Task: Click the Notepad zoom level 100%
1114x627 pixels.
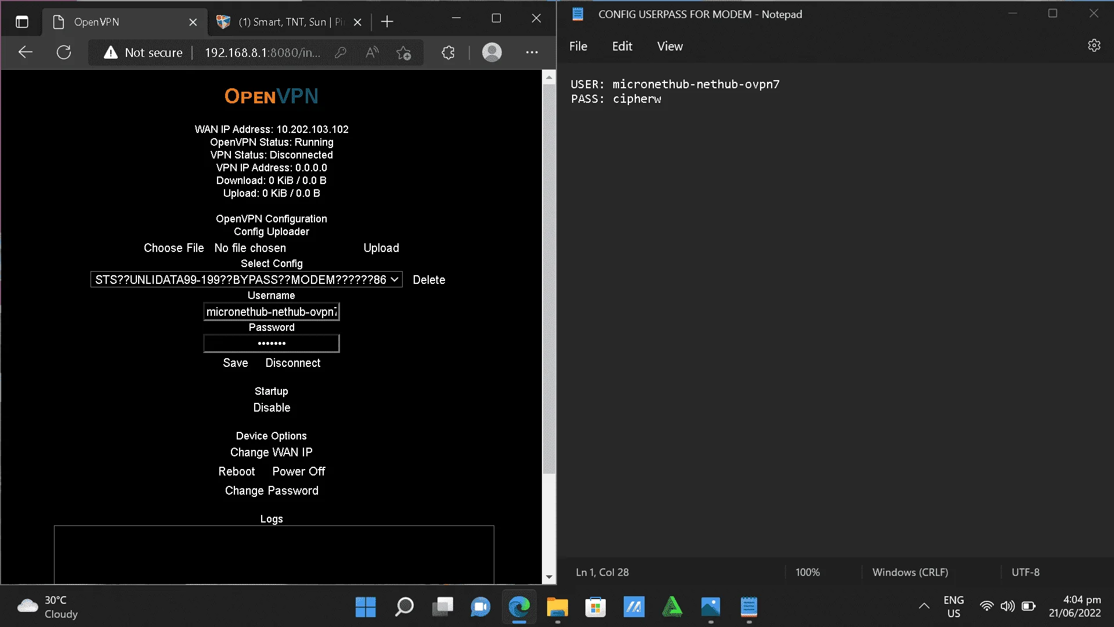Action: tap(808, 572)
